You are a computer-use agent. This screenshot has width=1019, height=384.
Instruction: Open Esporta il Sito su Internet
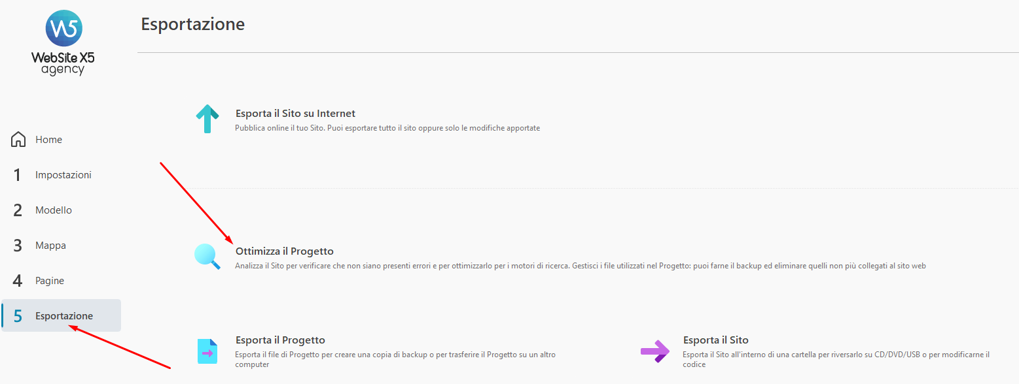295,114
